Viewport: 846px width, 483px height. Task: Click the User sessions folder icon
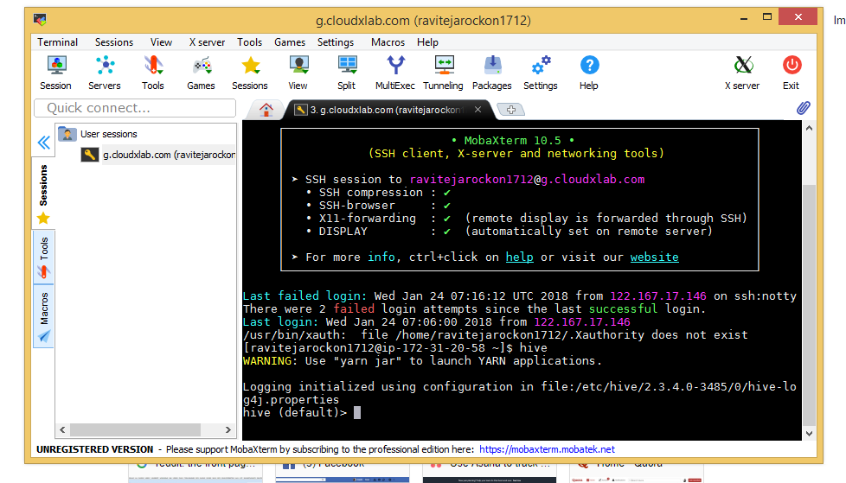click(67, 134)
